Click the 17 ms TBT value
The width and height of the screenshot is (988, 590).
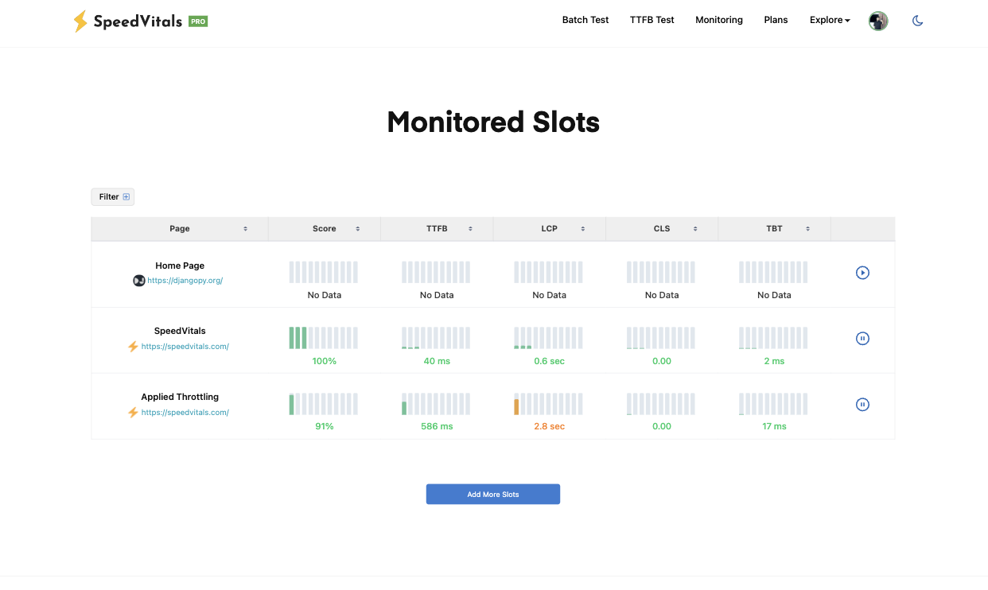pyautogui.click(x=775, y=426)
